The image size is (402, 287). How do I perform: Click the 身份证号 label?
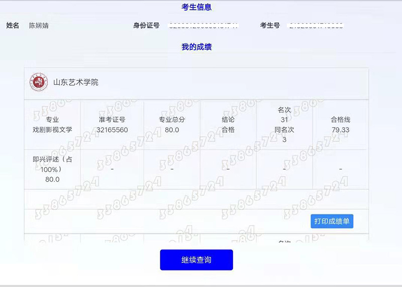146,26
